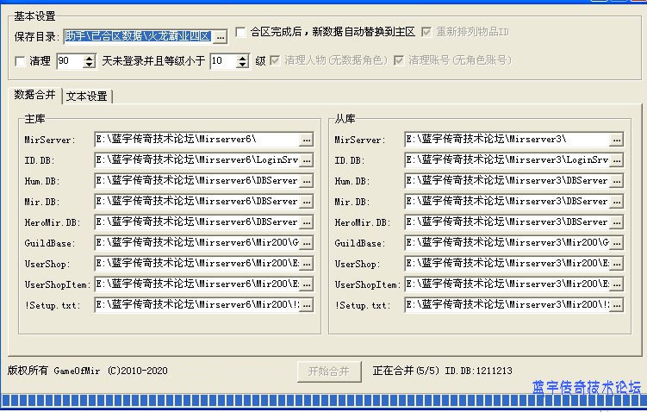Click browse button for 主库 ID.DB path

(306, 160)
